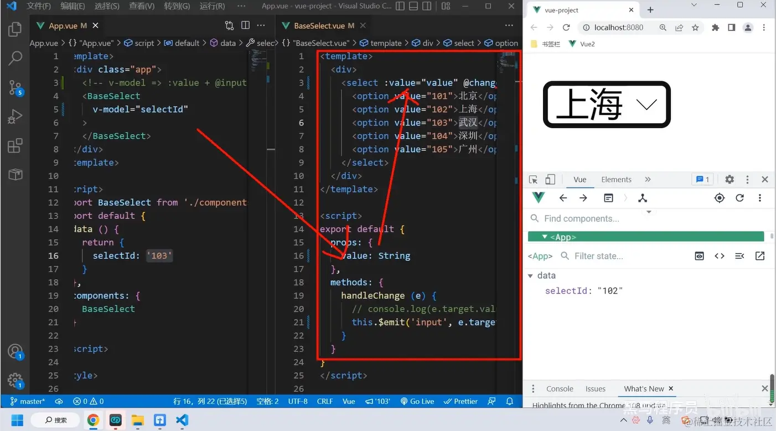Toggle the device toolbar in DevTools
The width and height of the screenshot is (776, 431).
(550, 180)
